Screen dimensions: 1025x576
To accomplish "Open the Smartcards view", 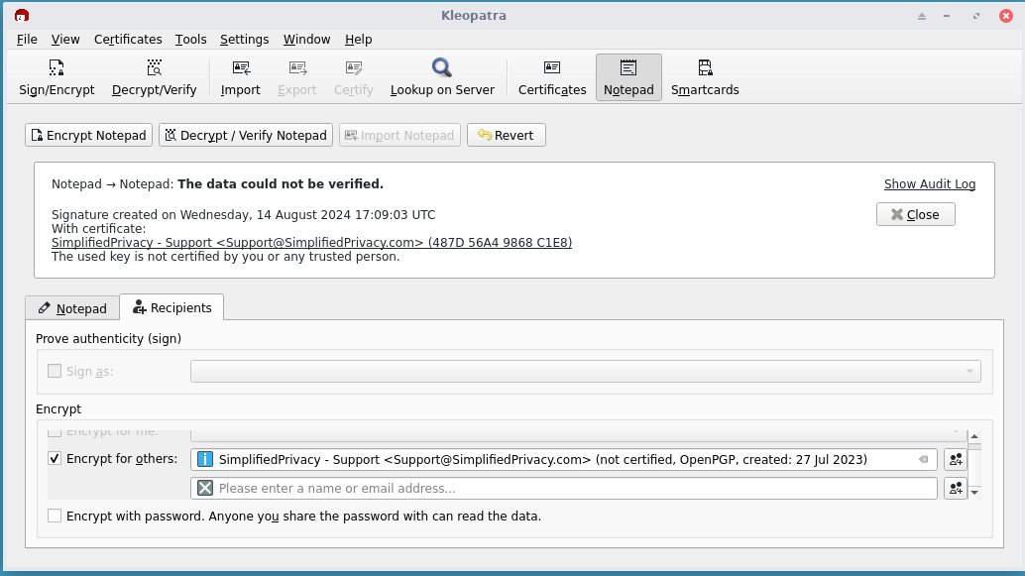I will [x=705, y=77].
